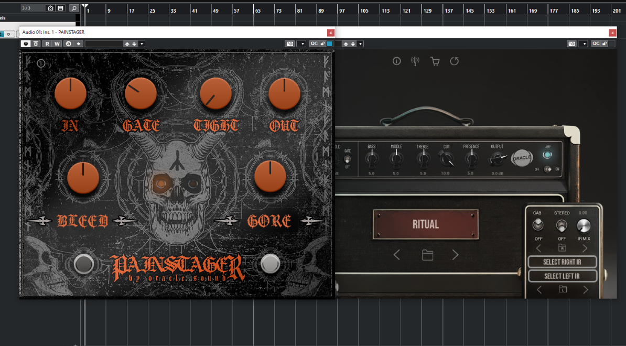Flip the CAB toggle switch

pos(537,225)
